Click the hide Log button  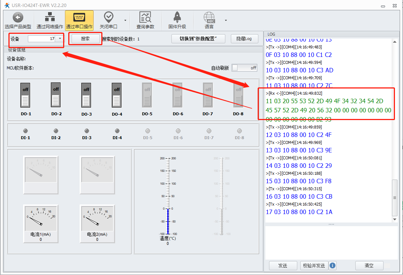[x=244, y=39]
